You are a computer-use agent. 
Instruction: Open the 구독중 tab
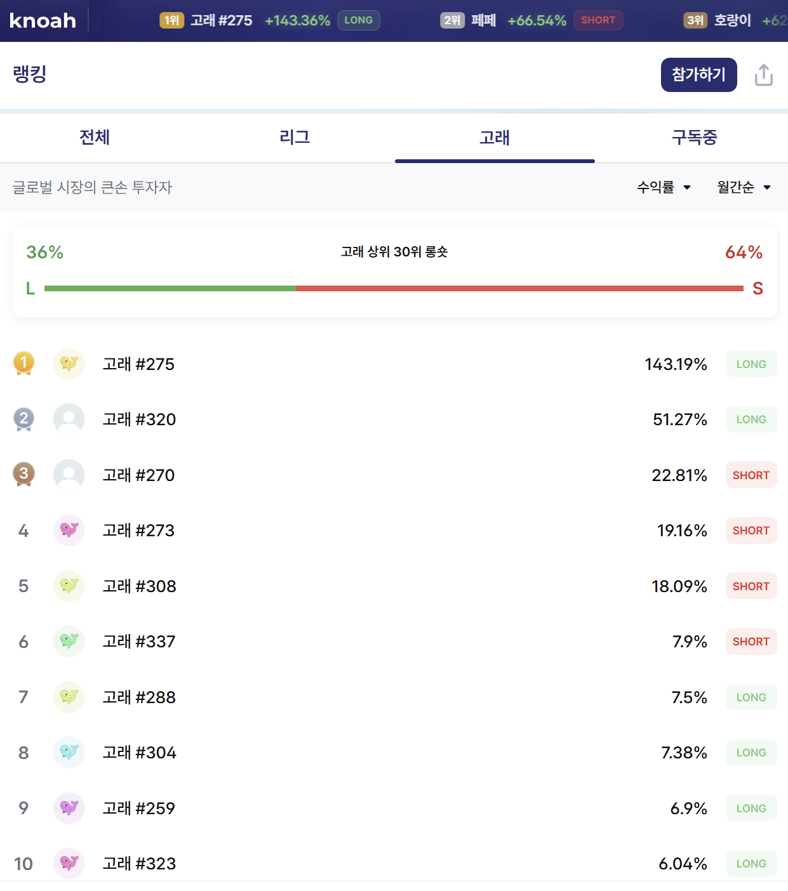coord(694,137)
